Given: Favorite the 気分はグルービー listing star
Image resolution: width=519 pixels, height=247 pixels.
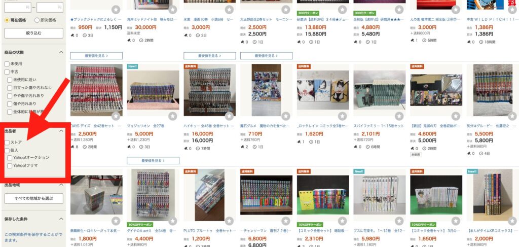Looking at the screenshot, I should 512,116.
